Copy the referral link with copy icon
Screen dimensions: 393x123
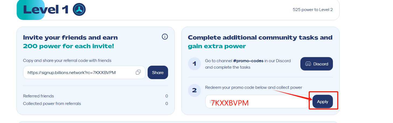pyautogui.click(x=138, y=72)
